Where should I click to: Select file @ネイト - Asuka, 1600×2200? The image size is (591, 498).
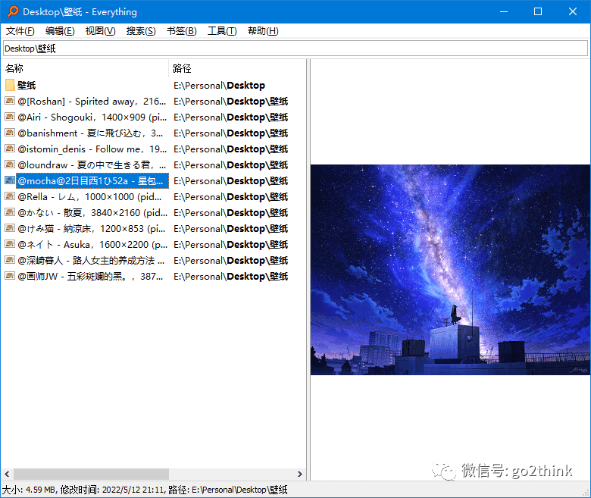92,244
